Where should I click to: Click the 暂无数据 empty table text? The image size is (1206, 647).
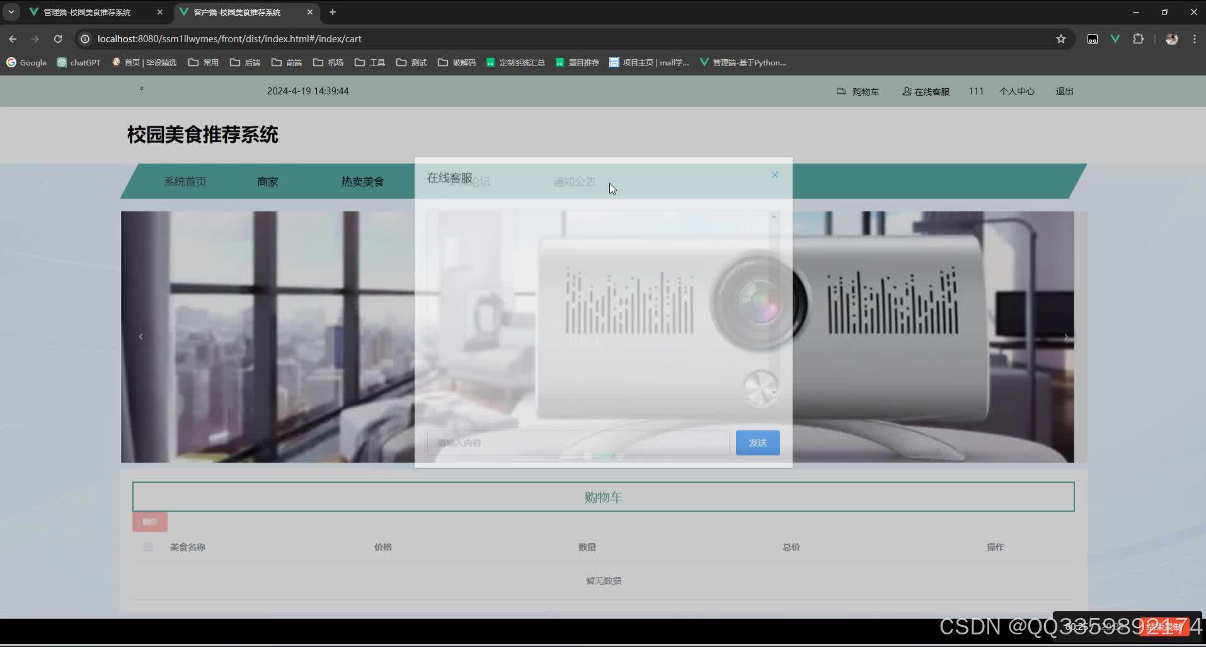604,581
